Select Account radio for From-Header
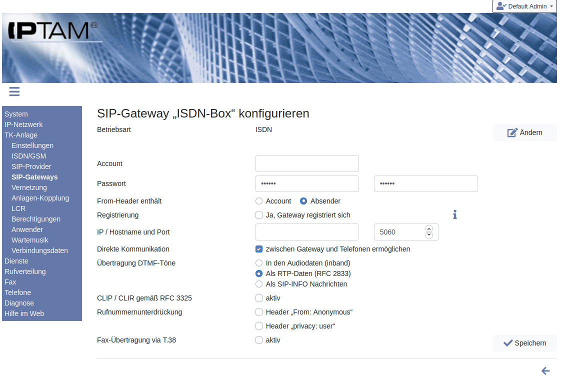 point(259,201)
